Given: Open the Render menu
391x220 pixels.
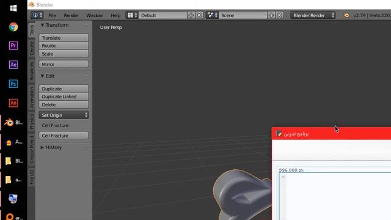Looking at the screenshot, I should (71, 15).
